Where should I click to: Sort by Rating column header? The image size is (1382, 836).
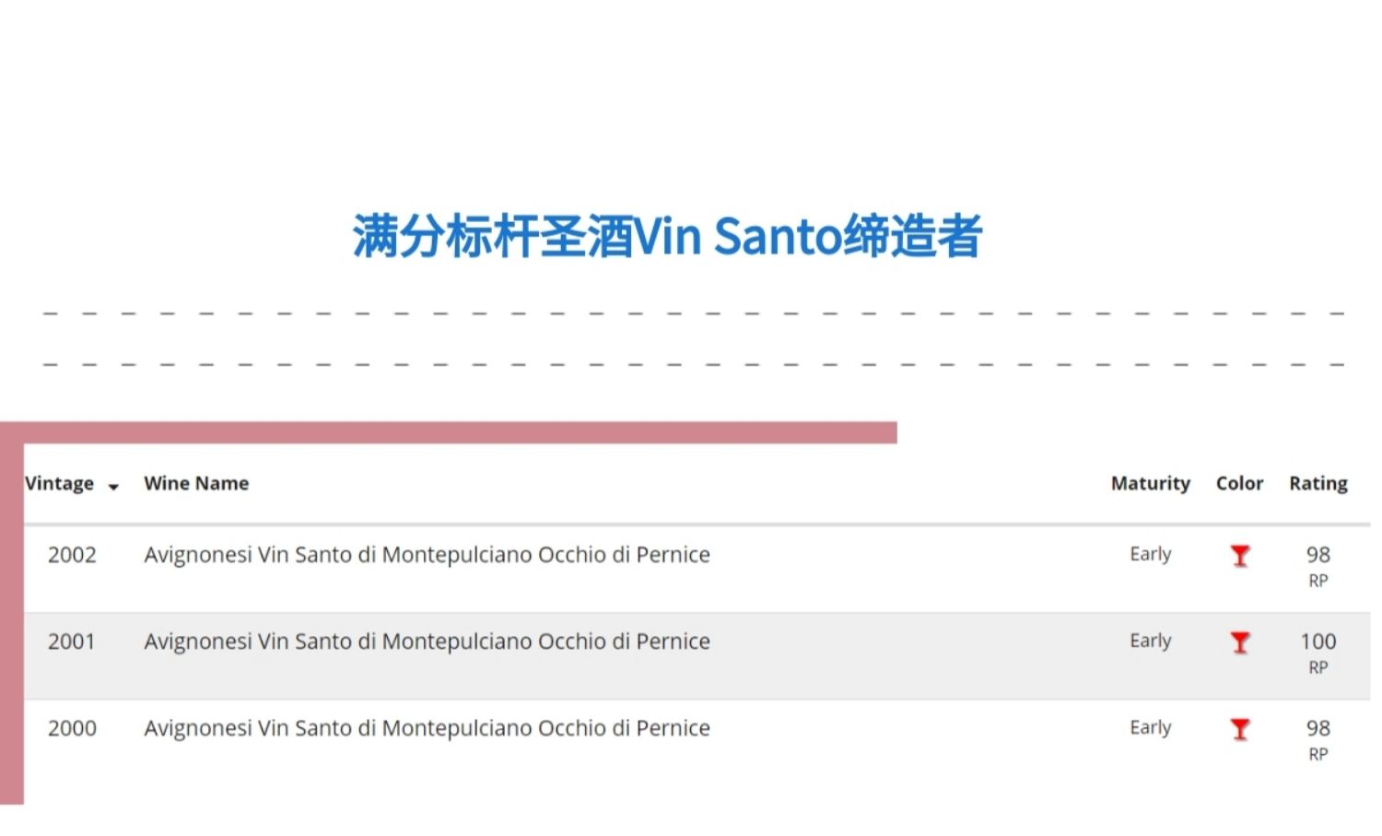coord(1318,483)
